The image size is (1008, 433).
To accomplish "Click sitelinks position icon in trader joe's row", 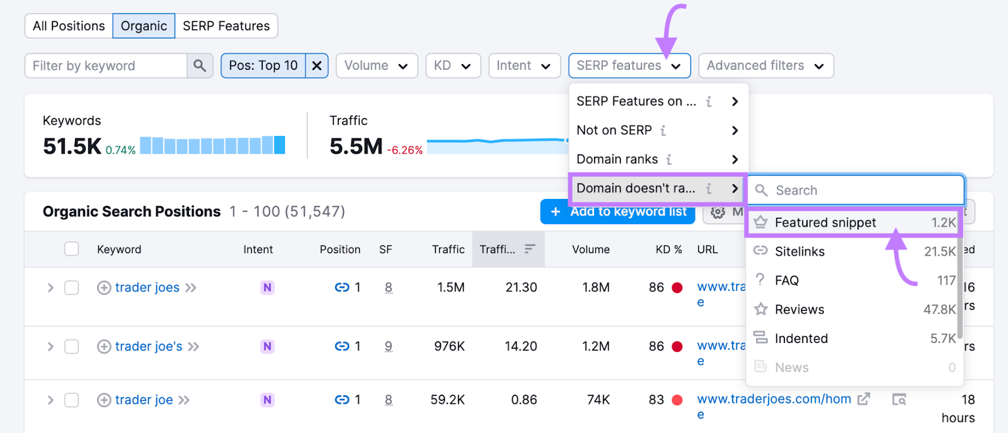I will coord(342,347).
